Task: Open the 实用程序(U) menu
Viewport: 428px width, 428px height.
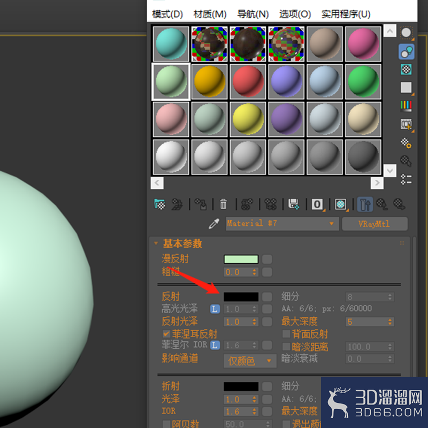Action: point(346,14)
